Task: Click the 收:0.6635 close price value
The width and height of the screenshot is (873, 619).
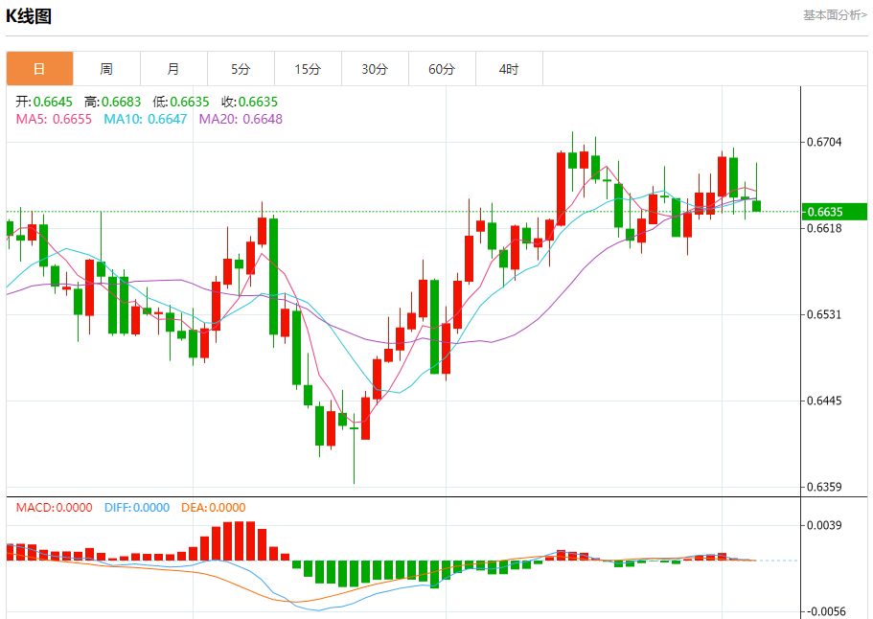Action: (249, 102)
